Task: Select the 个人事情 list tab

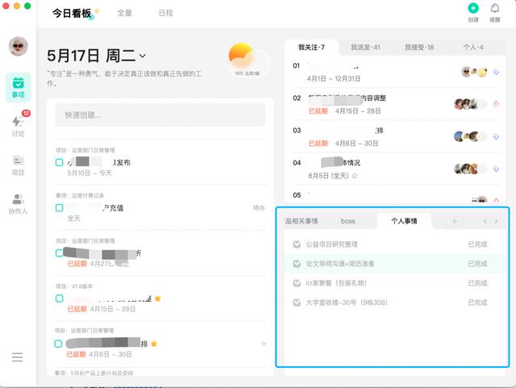Action: (x=404, y=221)
